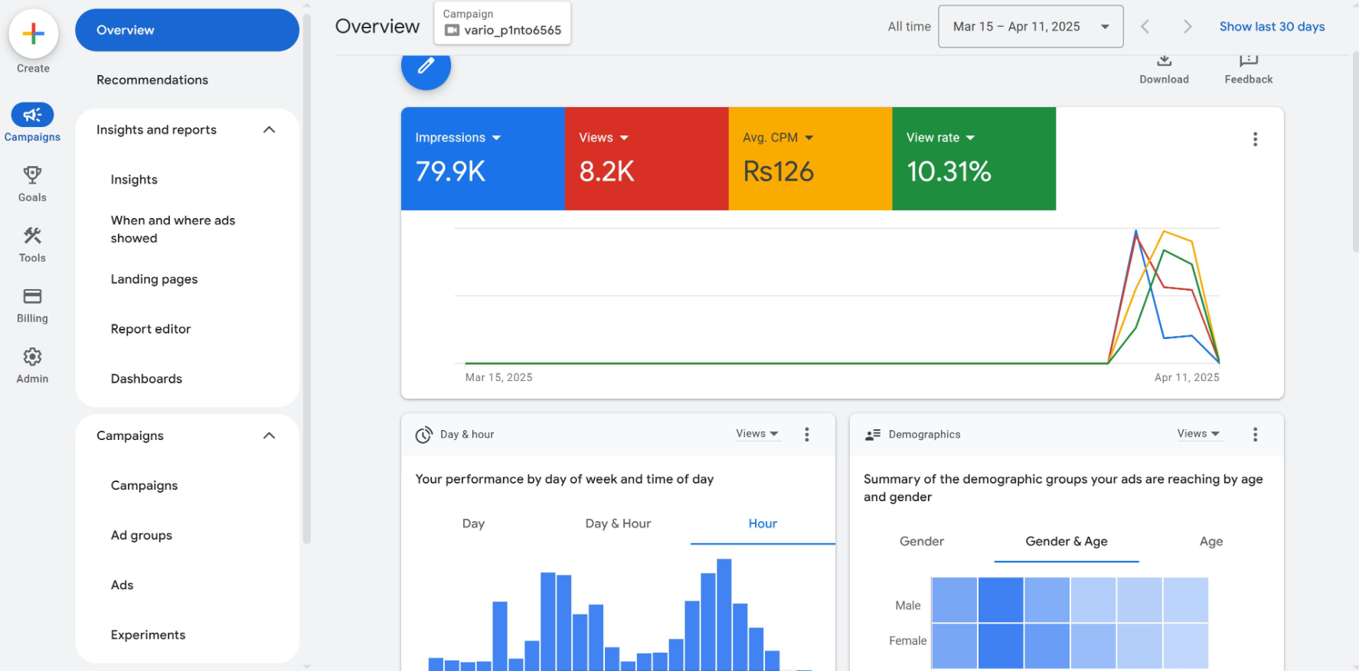The height and width of the screenshot is (671, 1359).
Task: Open the Goals trophy icon
Action: (x=32, y=176)
